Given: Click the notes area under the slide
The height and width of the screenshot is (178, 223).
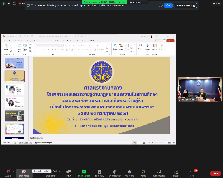Looking at the screenshot, I should (102, 138).
